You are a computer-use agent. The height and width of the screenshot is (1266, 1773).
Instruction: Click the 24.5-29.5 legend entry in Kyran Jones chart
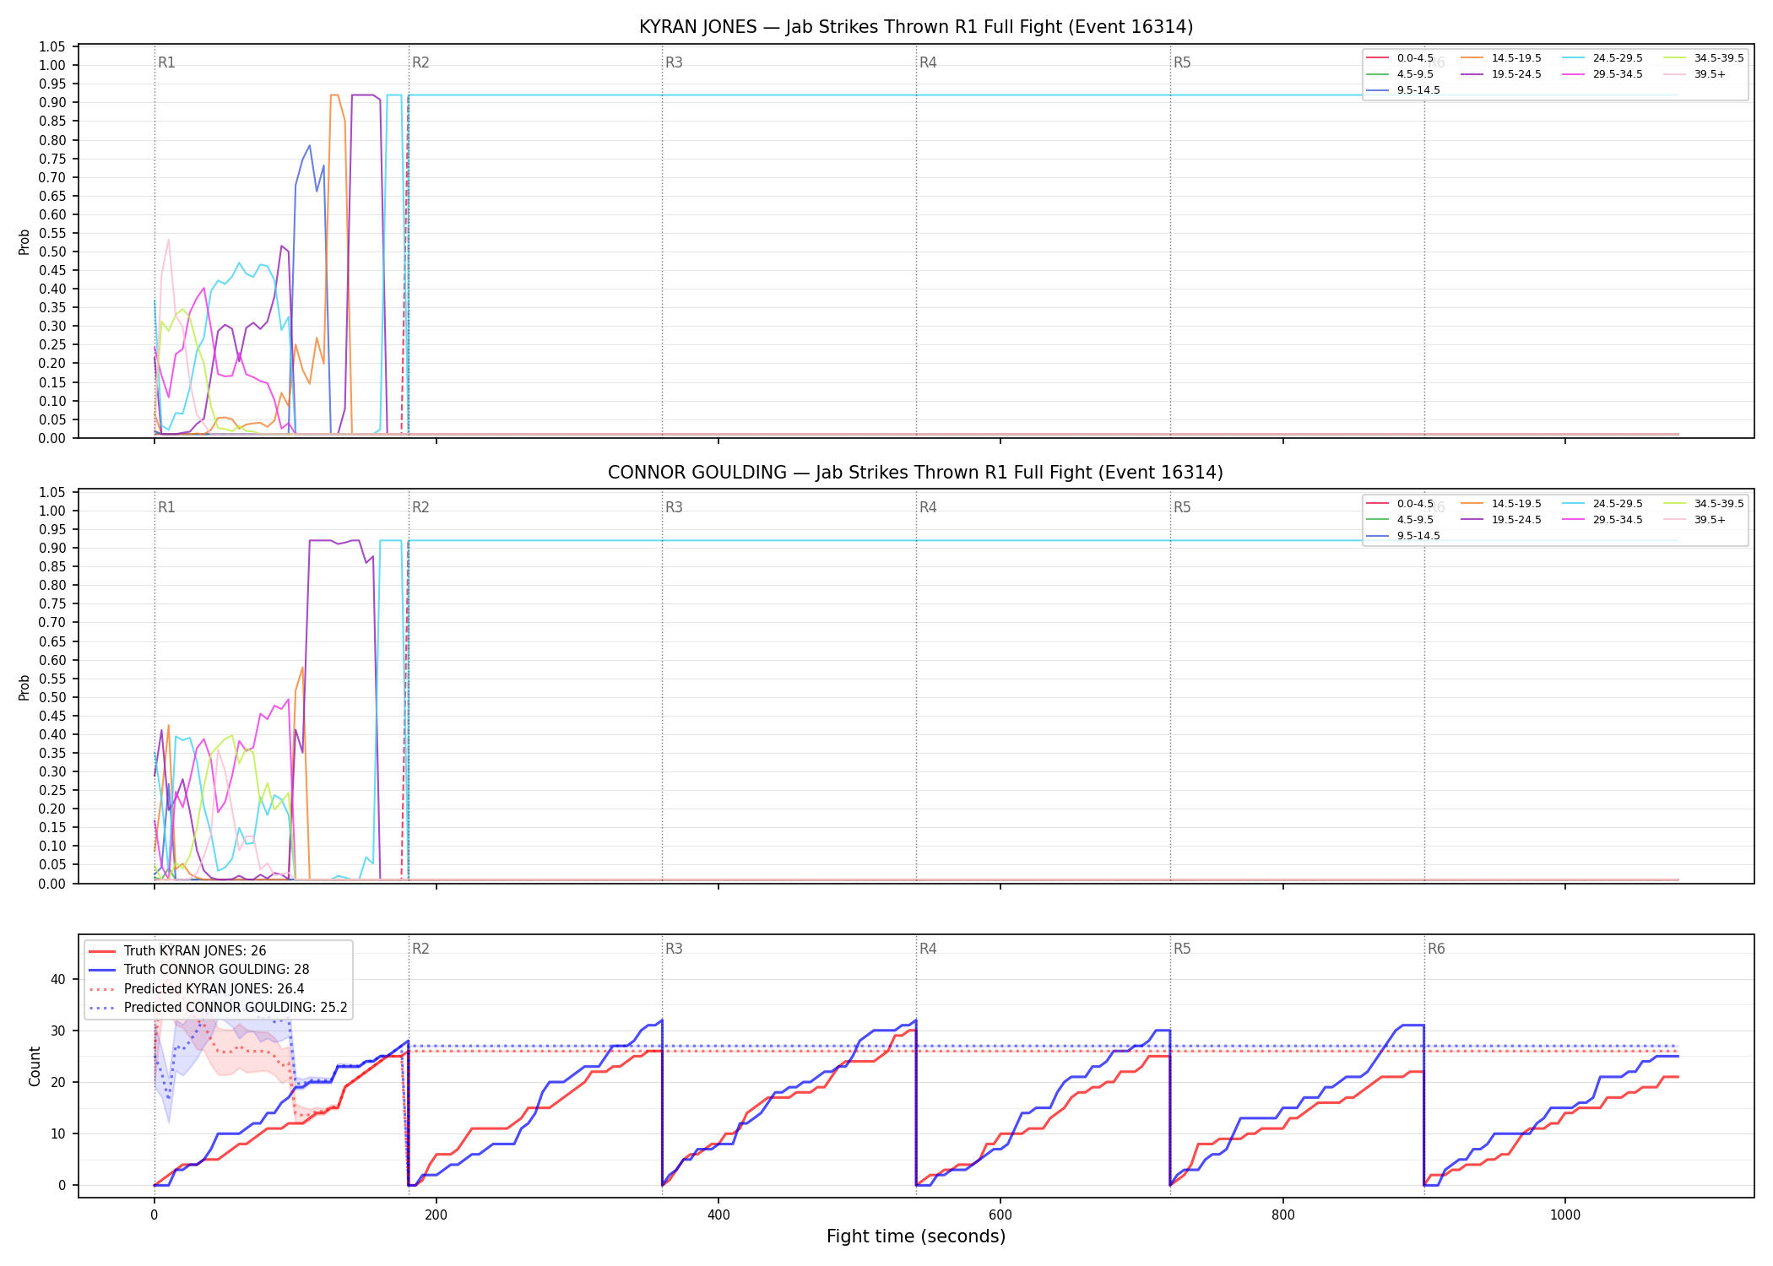1602,58
